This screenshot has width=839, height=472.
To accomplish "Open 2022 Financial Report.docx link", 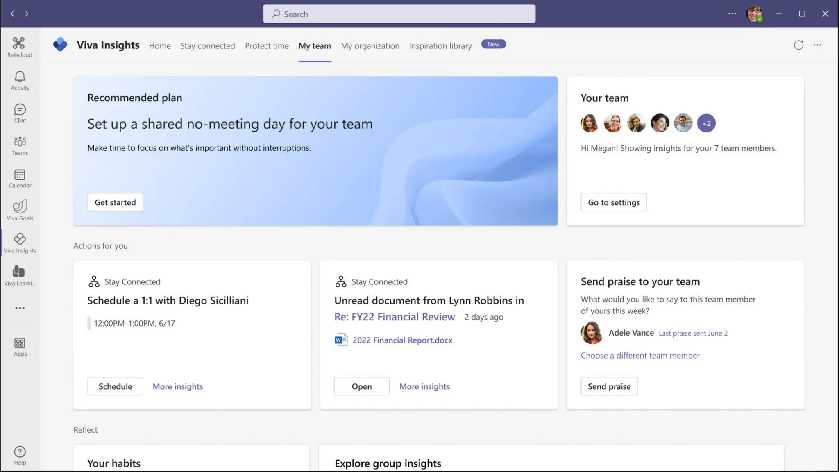I will tap(402, 340).
